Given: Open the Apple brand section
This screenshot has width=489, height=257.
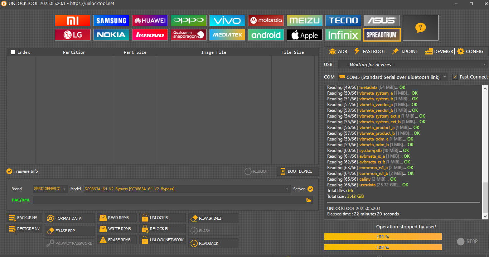Looking at the screenshot, I should (304, 35).
